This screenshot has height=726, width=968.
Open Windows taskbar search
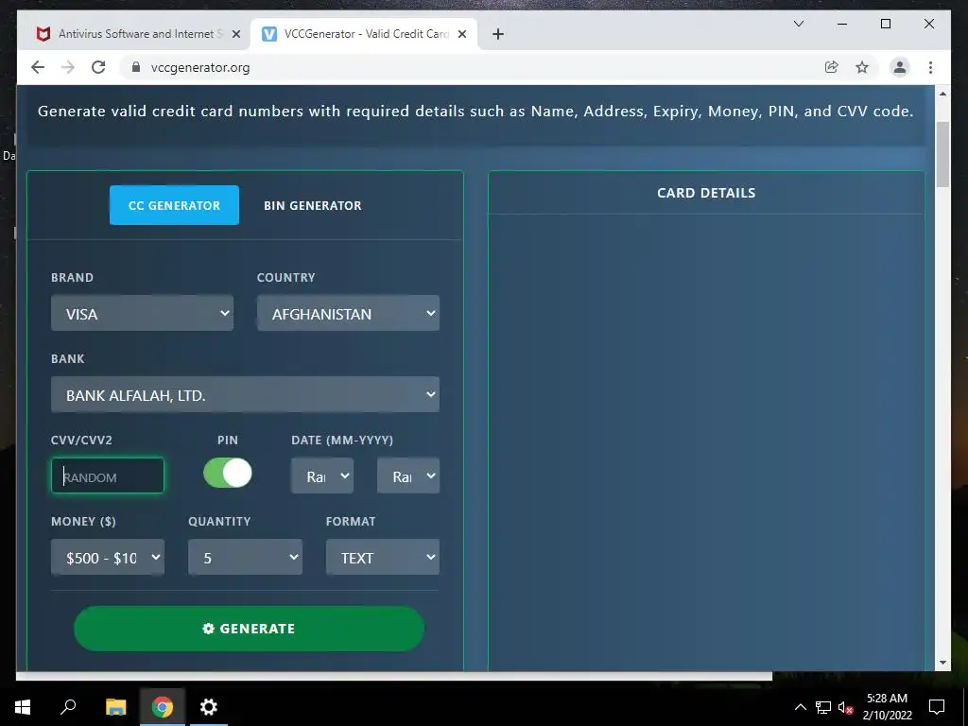[x=68, y=707]
